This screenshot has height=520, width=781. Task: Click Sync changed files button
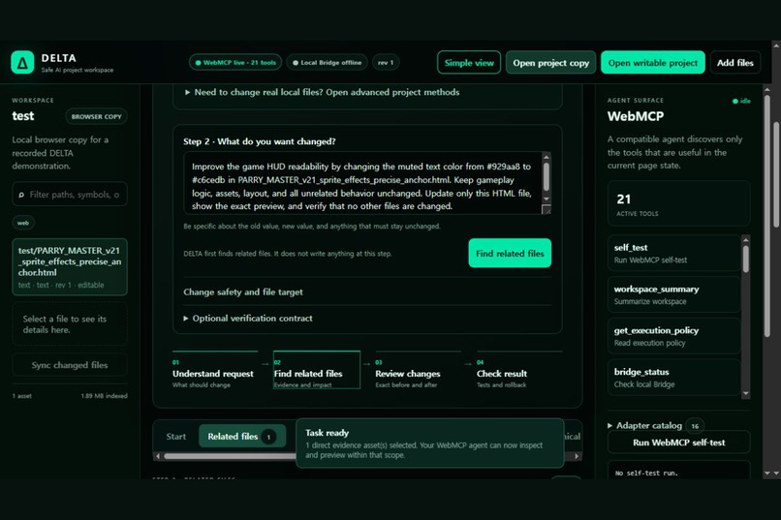coord(70,365)
